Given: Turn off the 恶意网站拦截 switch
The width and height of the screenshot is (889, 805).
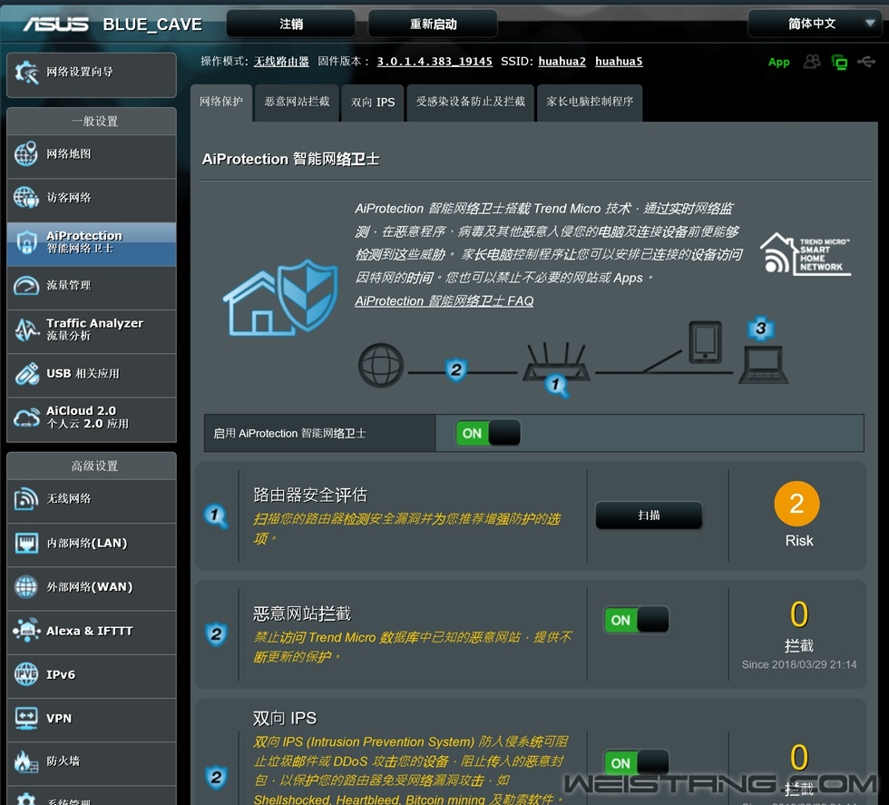Looking at the screenshot, I should (x=636, y=621).
